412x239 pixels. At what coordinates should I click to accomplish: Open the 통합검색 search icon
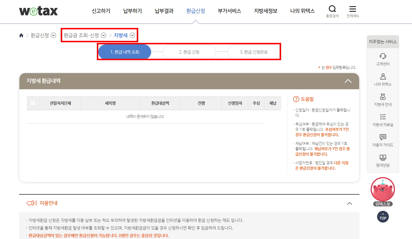[x=332, y=9]
